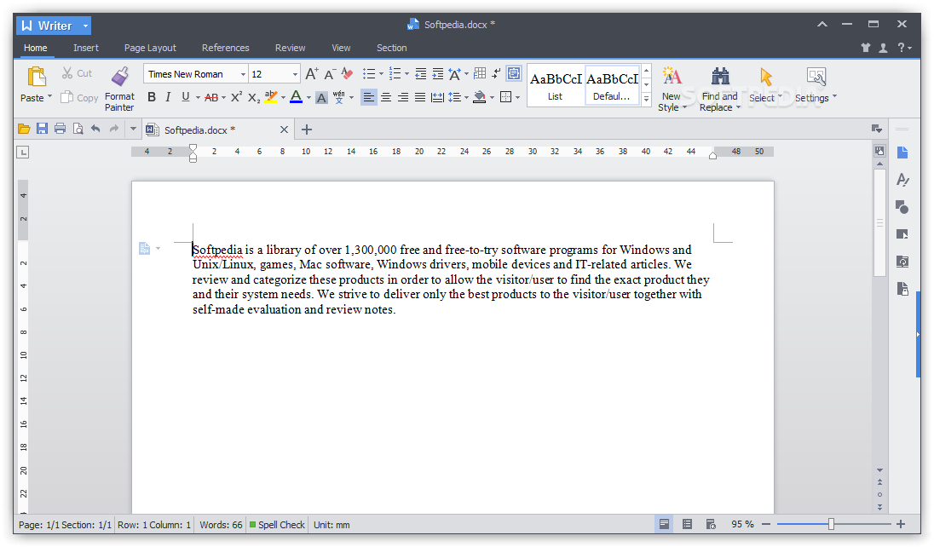Open the Times New Roman font dropdown

tap(243, 74)
